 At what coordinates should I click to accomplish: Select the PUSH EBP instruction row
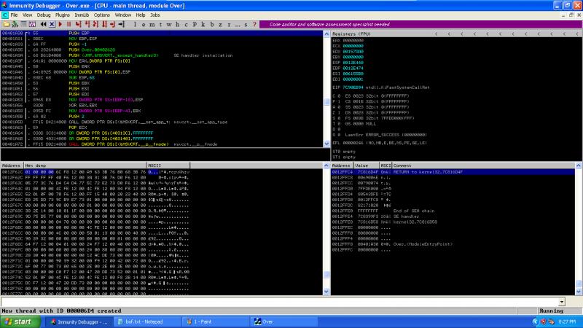(162, 33)
